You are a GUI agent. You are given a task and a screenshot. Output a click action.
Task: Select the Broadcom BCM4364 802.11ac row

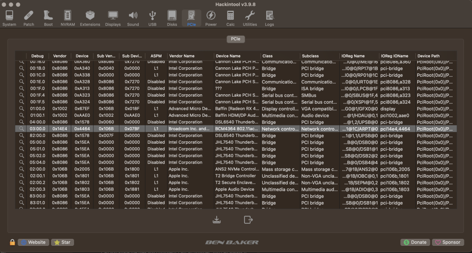[236, 129]
